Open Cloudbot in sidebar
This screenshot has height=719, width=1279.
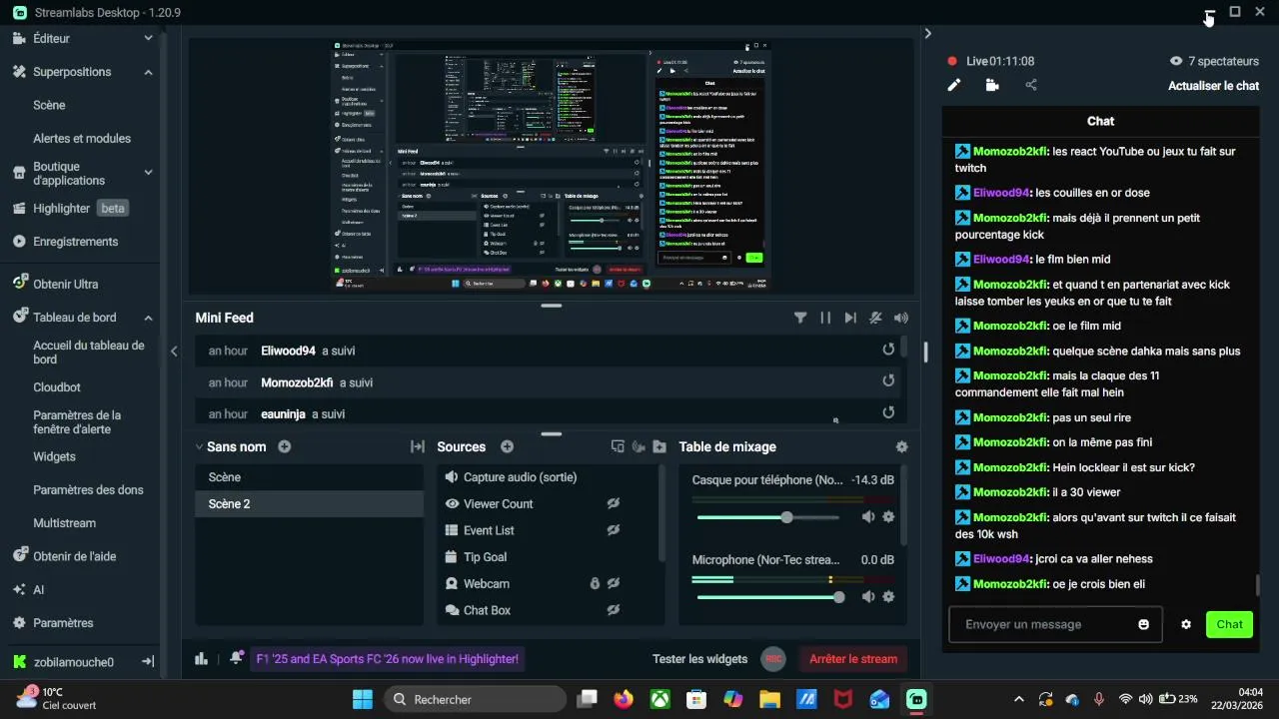[57, 387]
